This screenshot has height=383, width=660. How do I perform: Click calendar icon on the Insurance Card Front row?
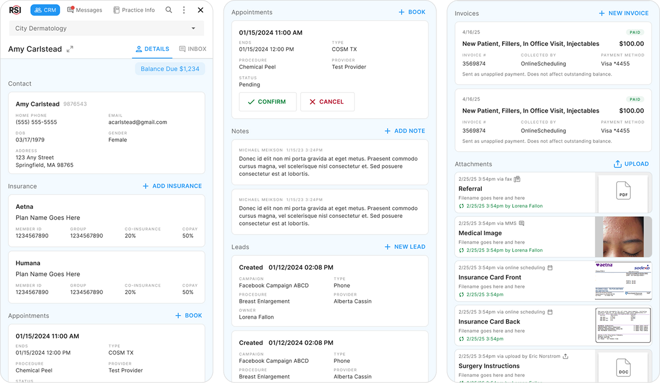click(550, 268)
